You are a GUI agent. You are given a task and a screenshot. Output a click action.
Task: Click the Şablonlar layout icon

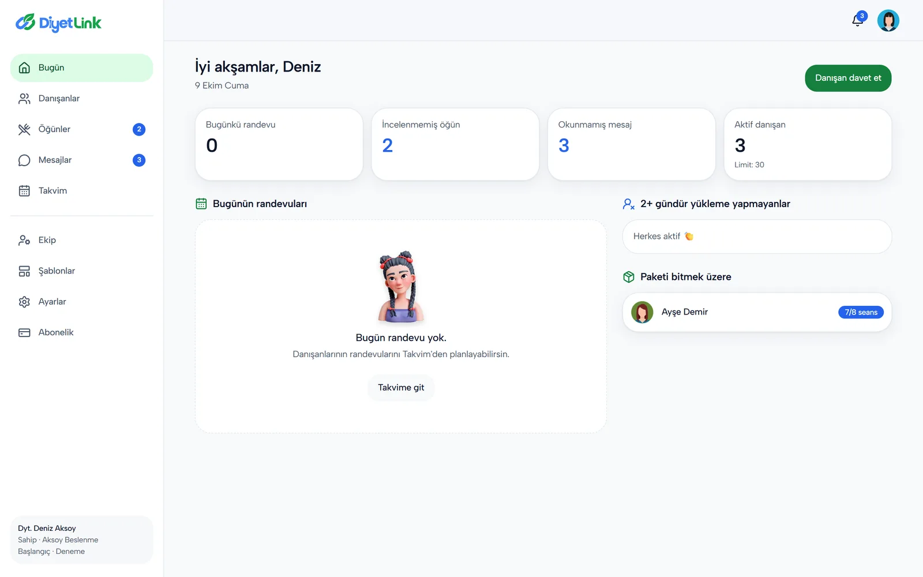(24, 271)
